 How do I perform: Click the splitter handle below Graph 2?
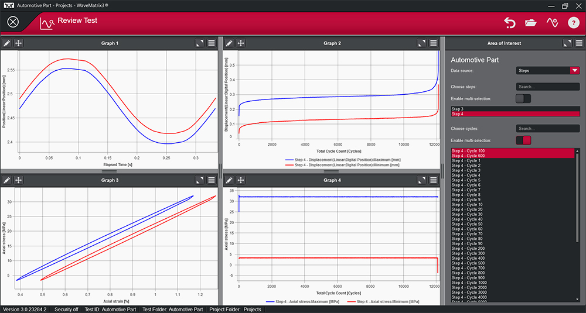coord(332,171)
